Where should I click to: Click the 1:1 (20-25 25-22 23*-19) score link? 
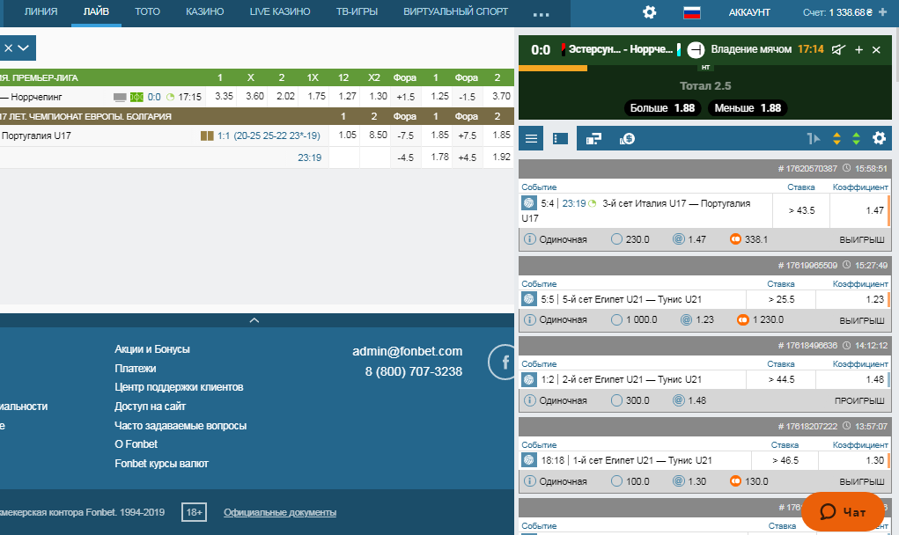click(x=269, y=136)
